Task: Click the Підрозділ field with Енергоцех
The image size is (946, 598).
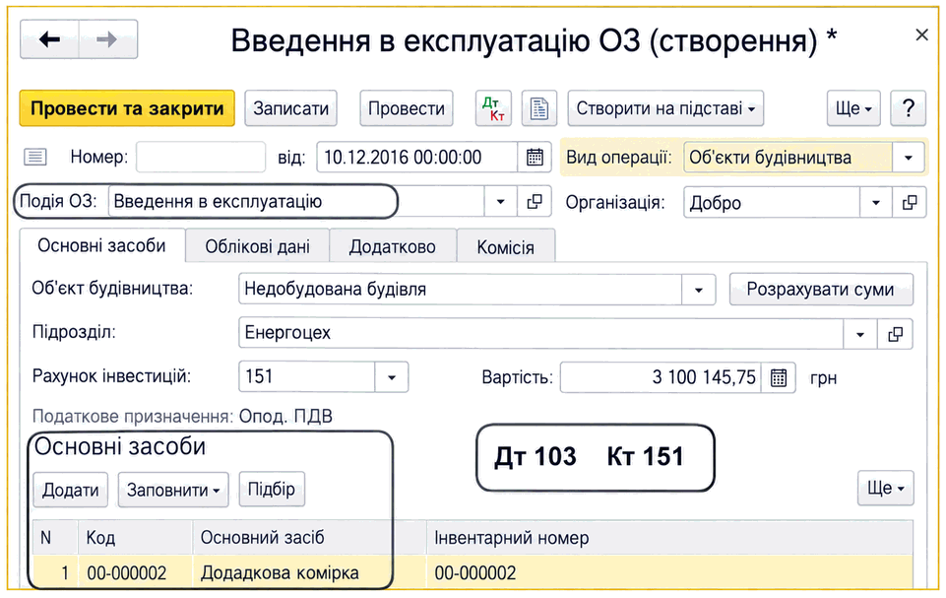Action: tap(540, 333)
